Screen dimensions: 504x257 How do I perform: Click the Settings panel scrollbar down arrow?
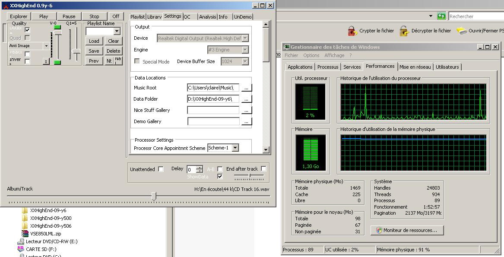click(266, 149)
